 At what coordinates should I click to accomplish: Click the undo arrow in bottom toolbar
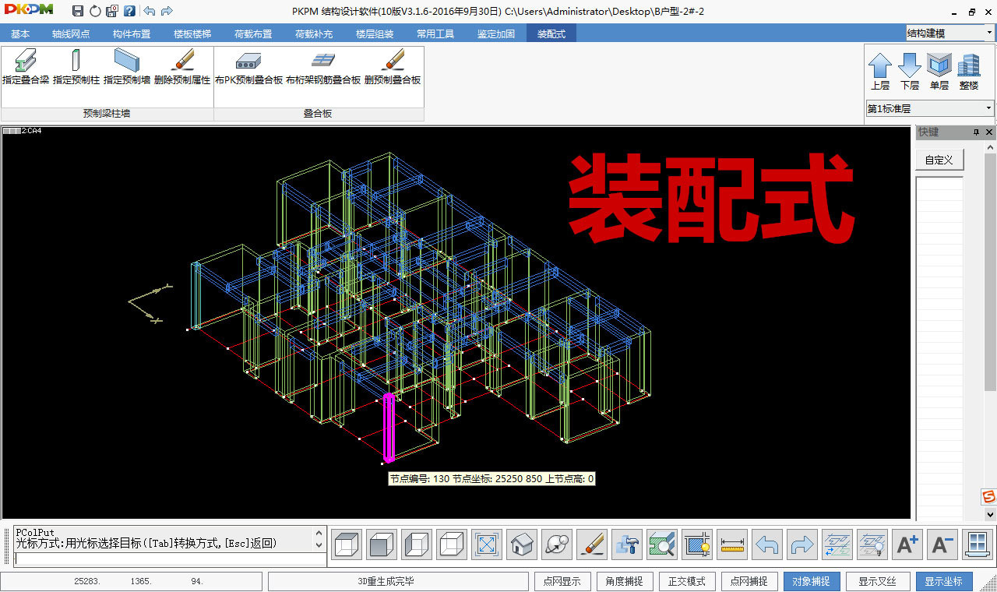coord(767,544)
